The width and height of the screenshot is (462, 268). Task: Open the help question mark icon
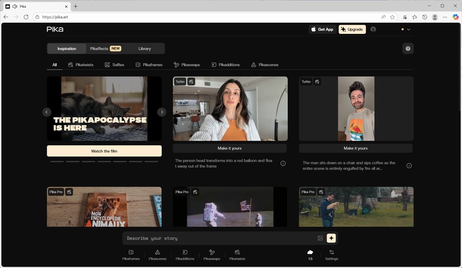(x=408, y=48)
